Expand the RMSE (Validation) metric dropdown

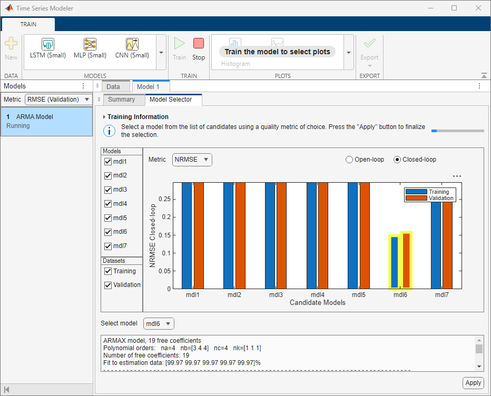pos(58,100)
